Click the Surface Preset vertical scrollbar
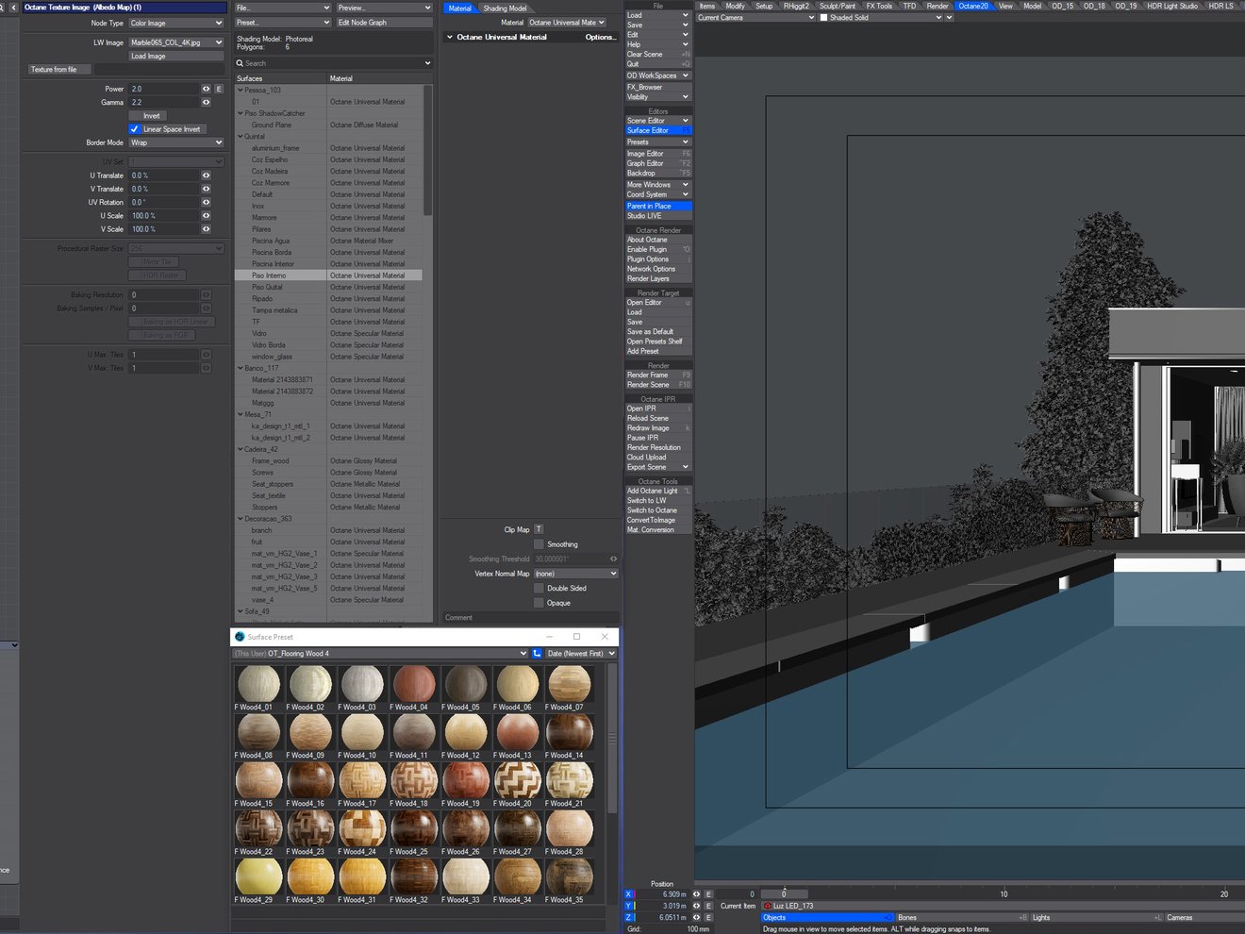1245x934 pixels. [x=613, y=738]
